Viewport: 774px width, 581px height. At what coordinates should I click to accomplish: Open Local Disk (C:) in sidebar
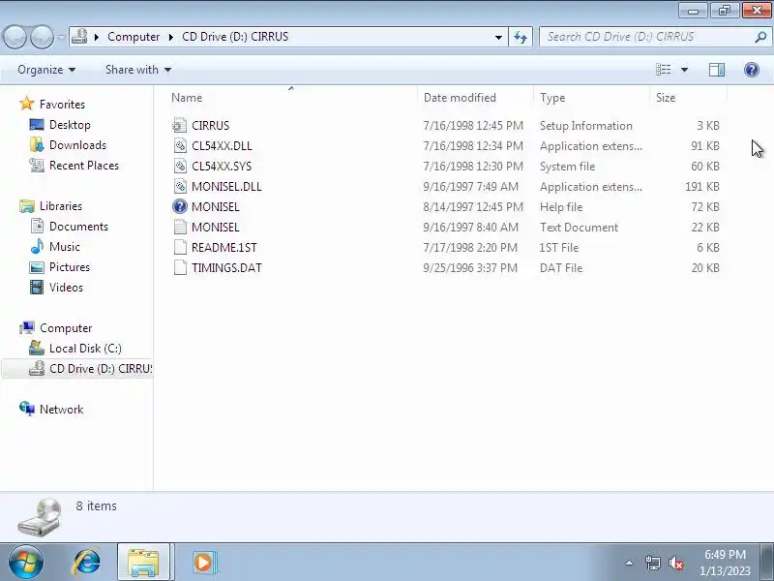point(85,349)
